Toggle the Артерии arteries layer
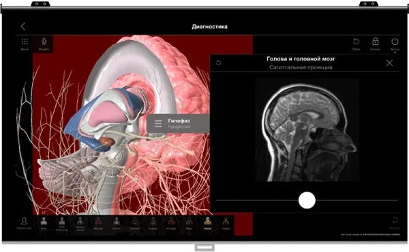The width and height of the screenshot is (409, 252). 171,223
